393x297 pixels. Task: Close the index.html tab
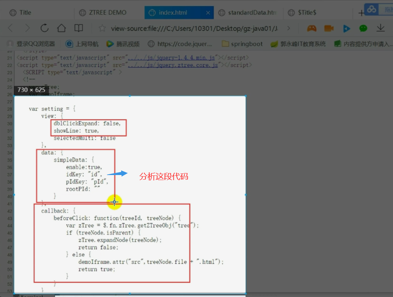208,13
